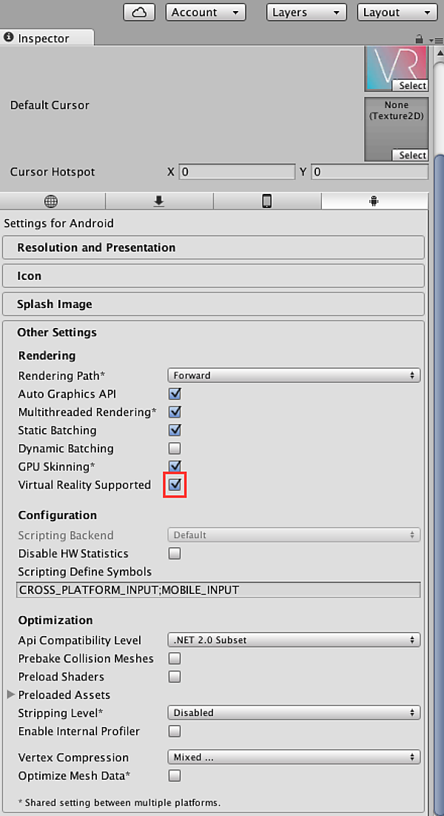Open the Layout menu
Screen dimensions: 444x816
(x=397, y=12)
